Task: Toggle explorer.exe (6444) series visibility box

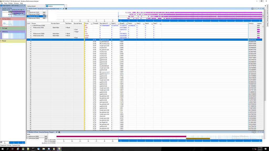Action: [46, 137]
